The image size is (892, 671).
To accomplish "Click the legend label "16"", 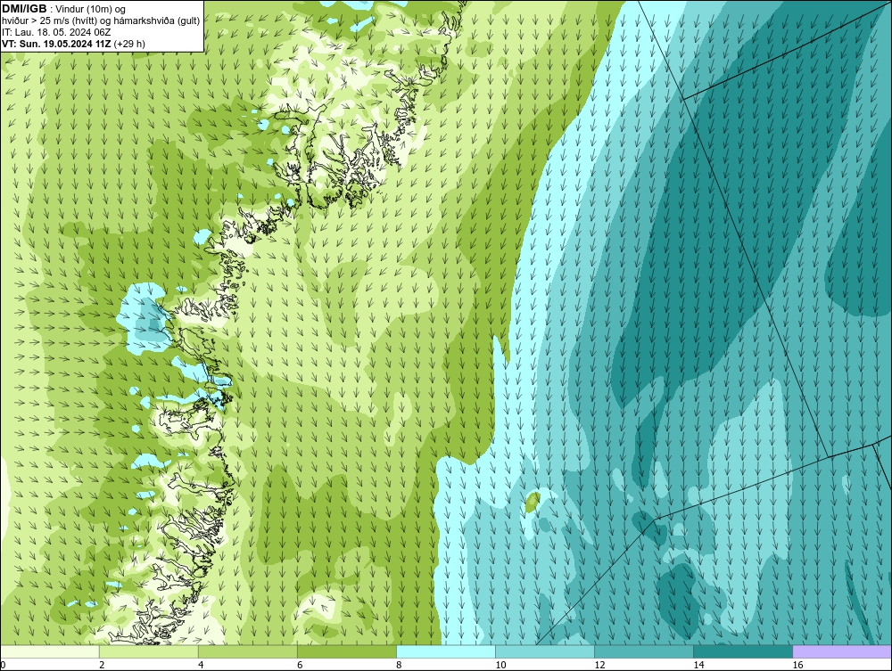I will [797, 666].
